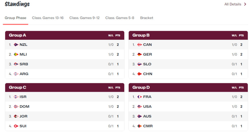Open the Class. Games 5-8 tab
Viewport: 251px width, 137px height.
coord(120,18)
